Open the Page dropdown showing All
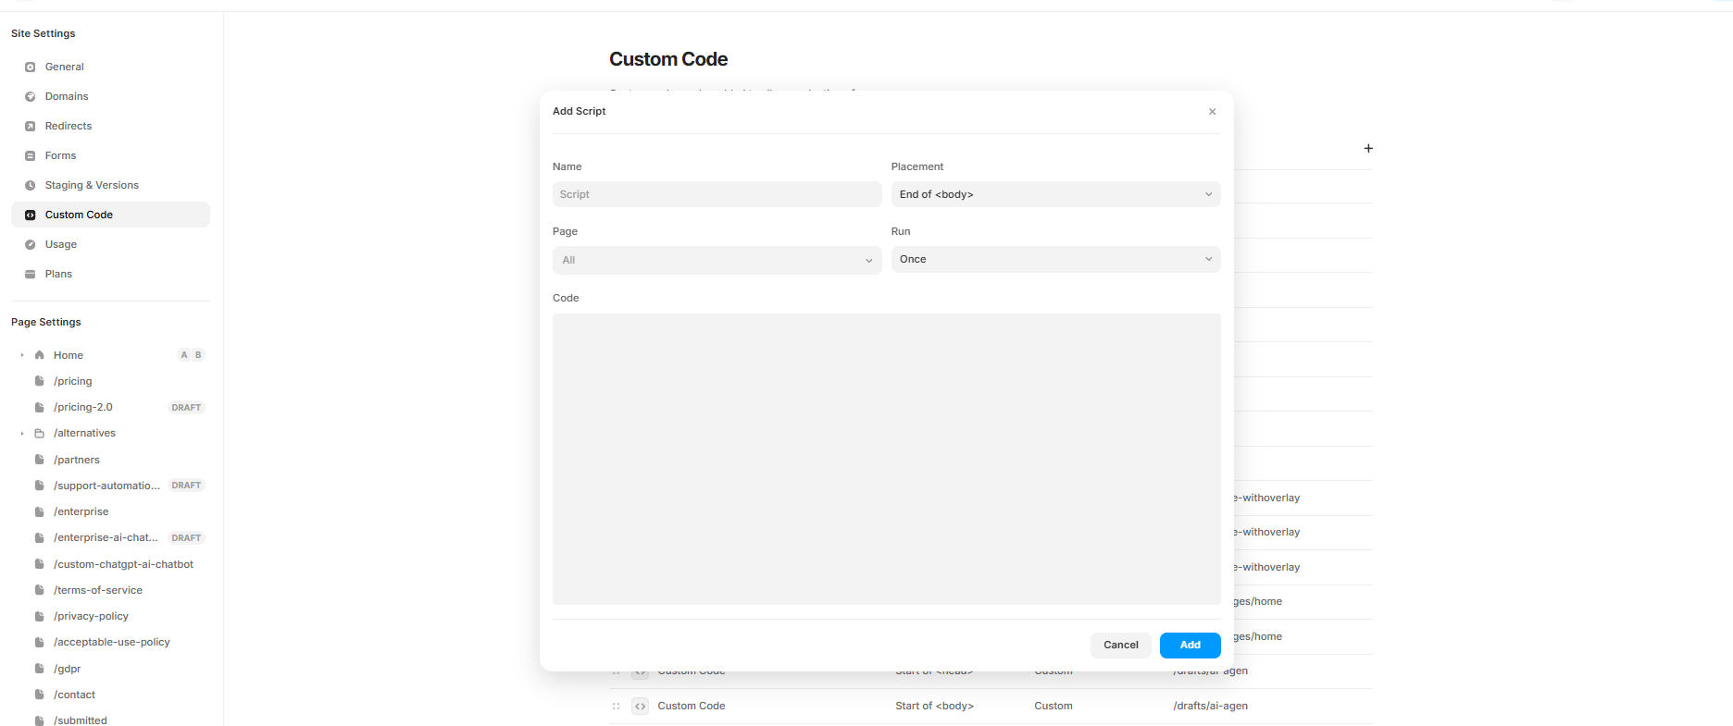Screen dimensions: 1733x726 click(717, 260)
